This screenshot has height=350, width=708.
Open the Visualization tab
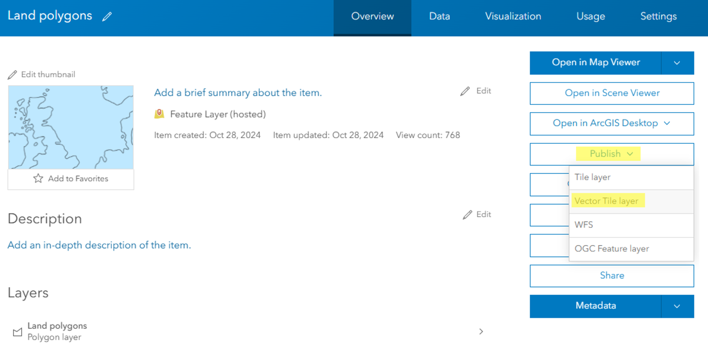(513, 16)
